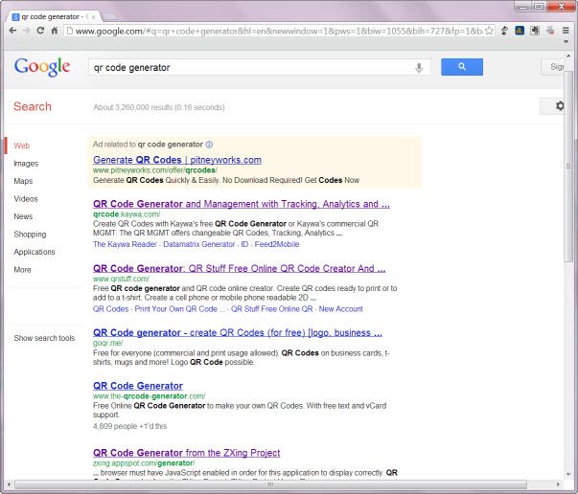Open QR Stuff Free Online result title

[240, 268]
